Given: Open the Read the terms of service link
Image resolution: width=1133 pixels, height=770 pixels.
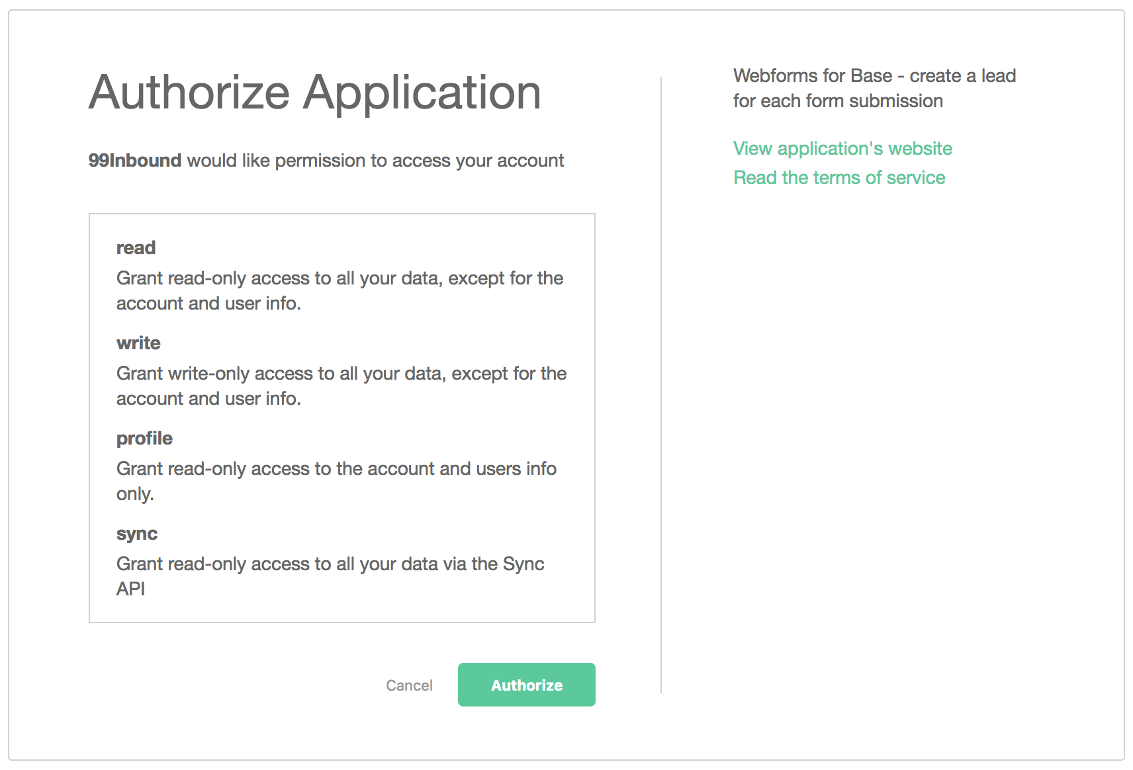Looking at the screenshot, I should pyautogui.click(x=839, y=177).
